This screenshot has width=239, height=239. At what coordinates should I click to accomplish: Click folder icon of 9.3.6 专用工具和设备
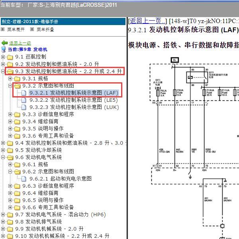coord(17,136)
